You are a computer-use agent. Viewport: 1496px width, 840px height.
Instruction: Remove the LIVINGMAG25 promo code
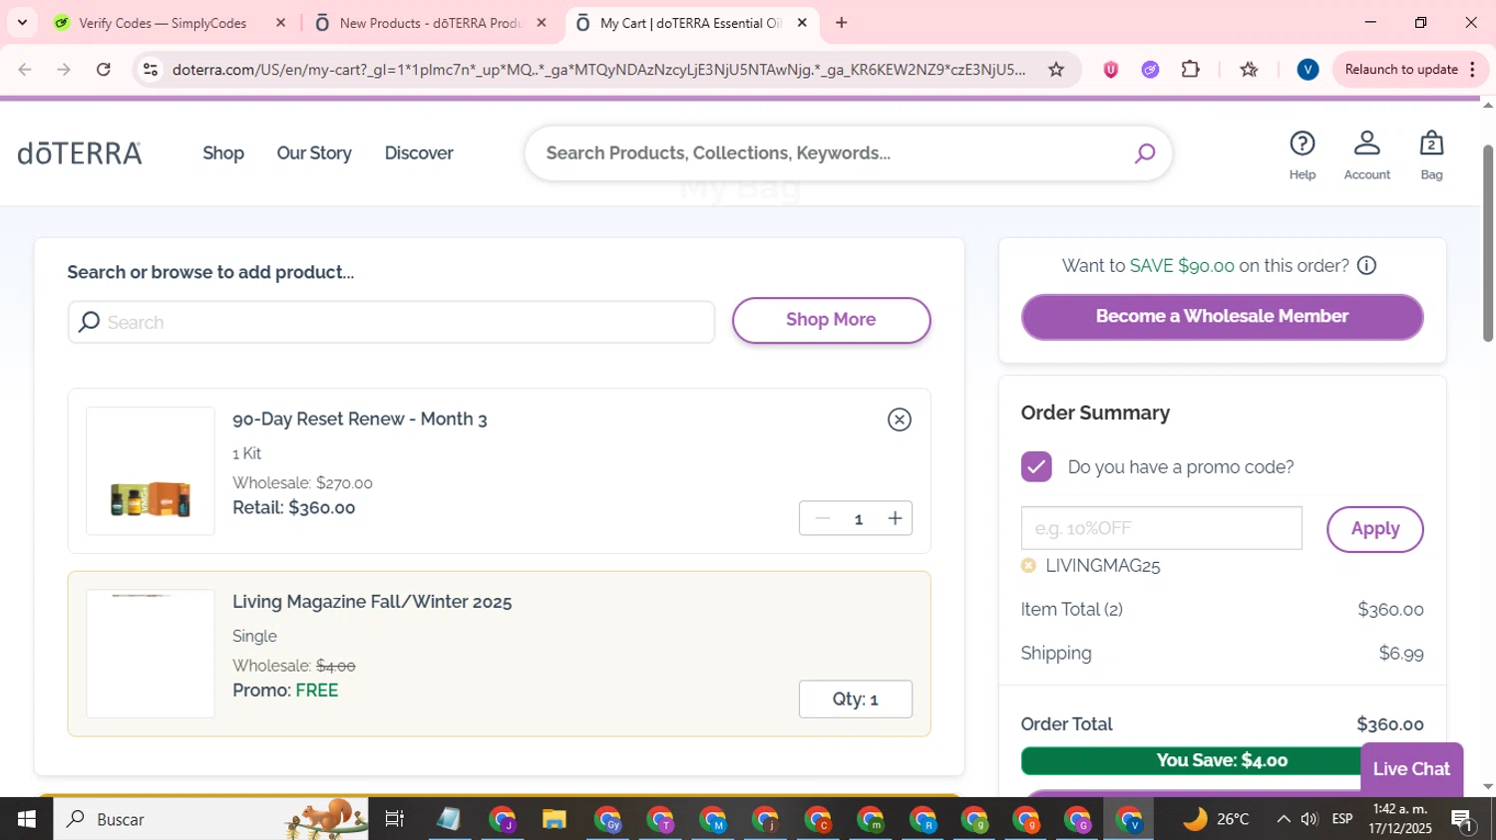pyautogui.click(x=1028, y=565)
